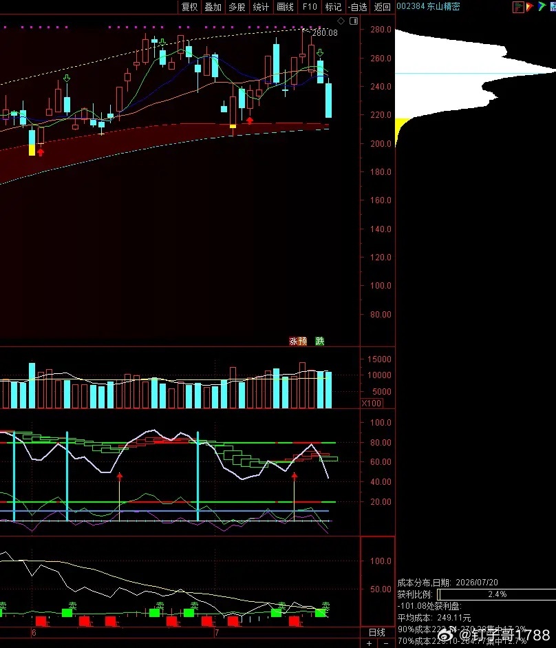Go back with the 返回 button
The width and height of the screenshot is (556, 648).
point(382,7)
